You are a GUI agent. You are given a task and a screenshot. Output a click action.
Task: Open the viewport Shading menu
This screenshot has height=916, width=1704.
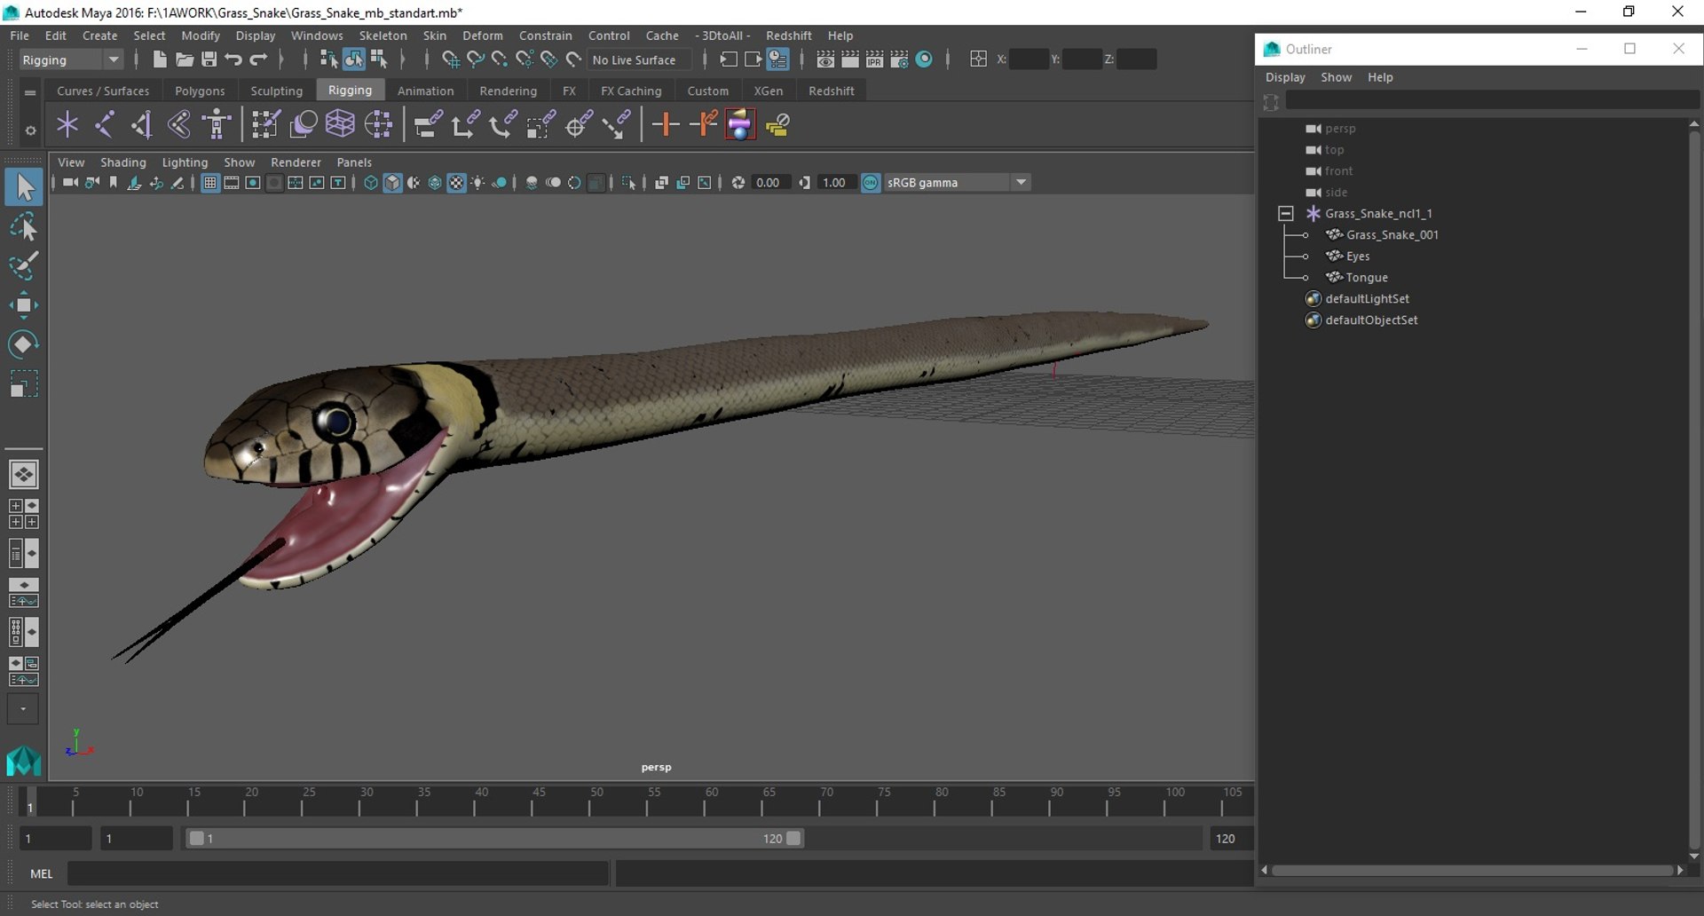pyautogui.click(x=122, y=162)
